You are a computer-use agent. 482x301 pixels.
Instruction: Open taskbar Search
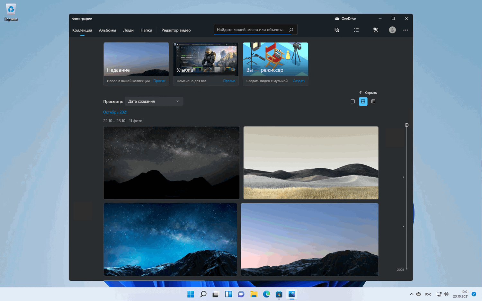pyautogui.click(x=203, y=294)
